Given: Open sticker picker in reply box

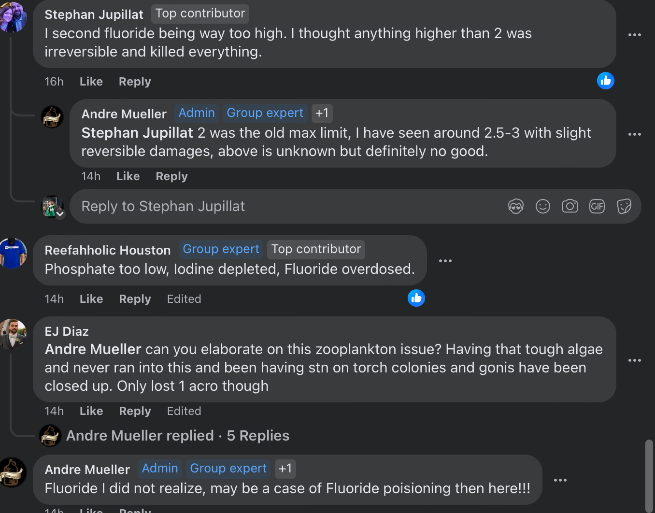Looking at the screenshot, I should click(x=624, y=207).
